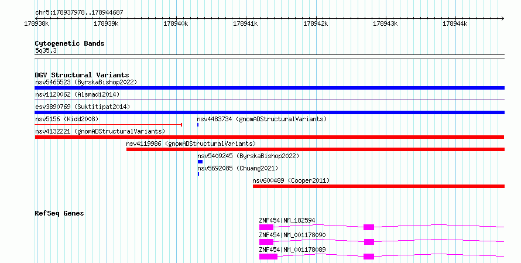Click first exon of ZNF454 NM_001178090
The height and width of the screenshot is (263, 521).
[x=266, y=242]
